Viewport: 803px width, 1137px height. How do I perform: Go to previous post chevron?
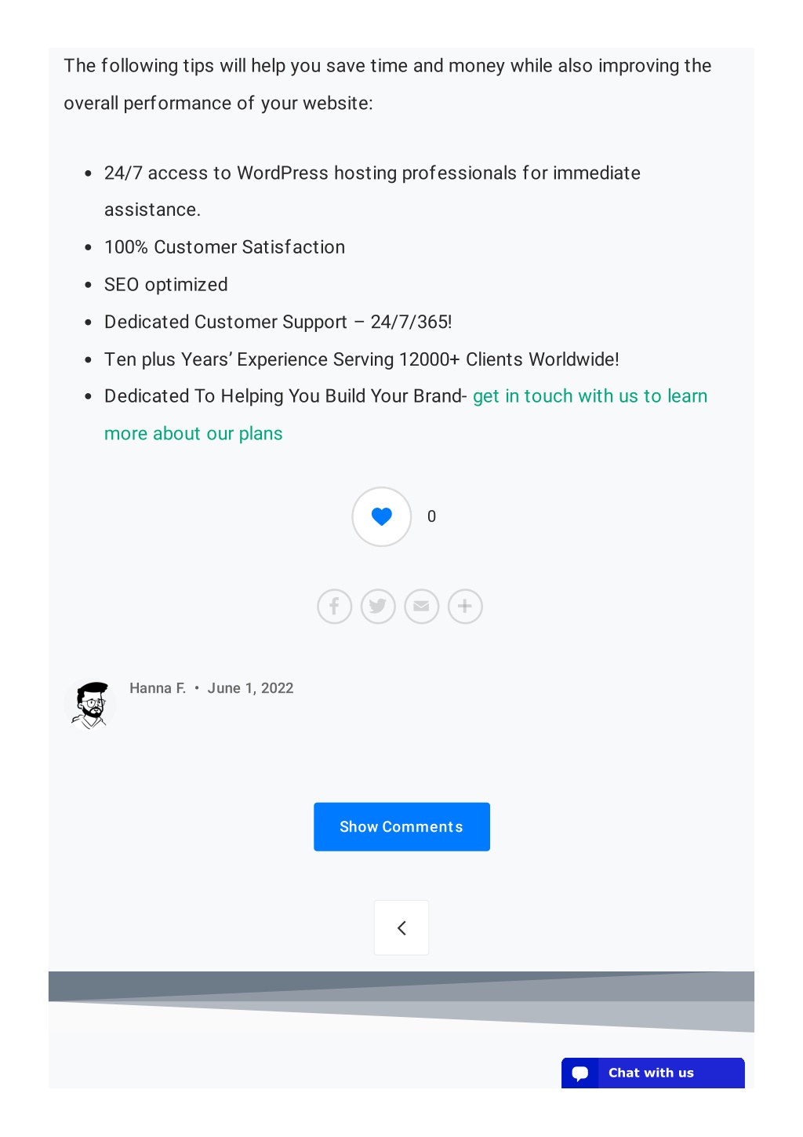point(401,927)
